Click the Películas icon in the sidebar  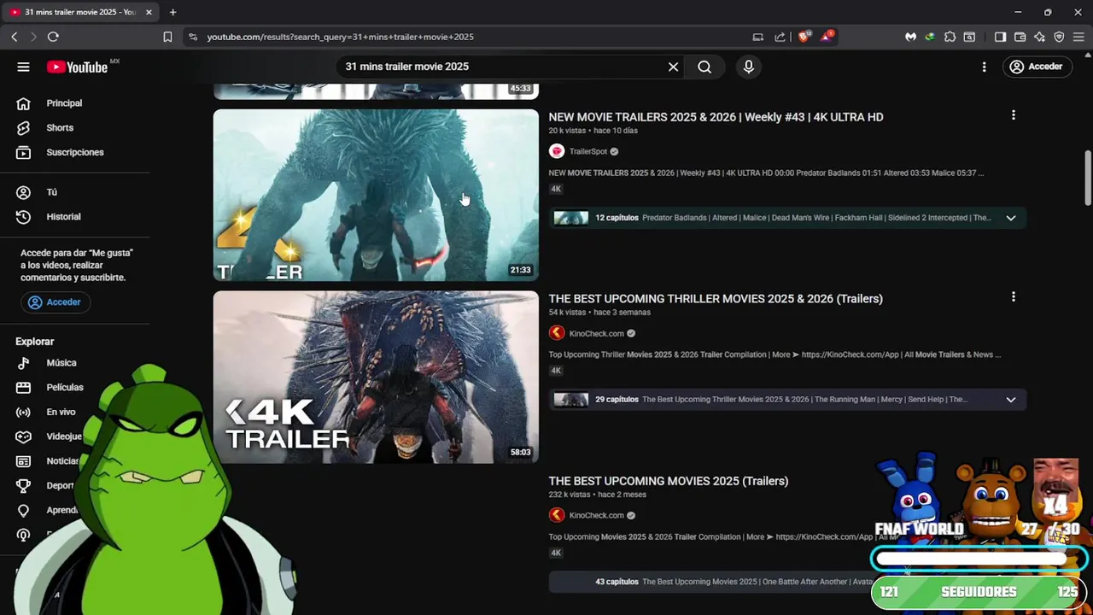coord(24,388)
